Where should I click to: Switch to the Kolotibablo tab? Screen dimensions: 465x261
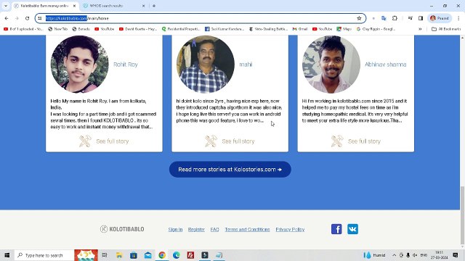click(44, 6)
